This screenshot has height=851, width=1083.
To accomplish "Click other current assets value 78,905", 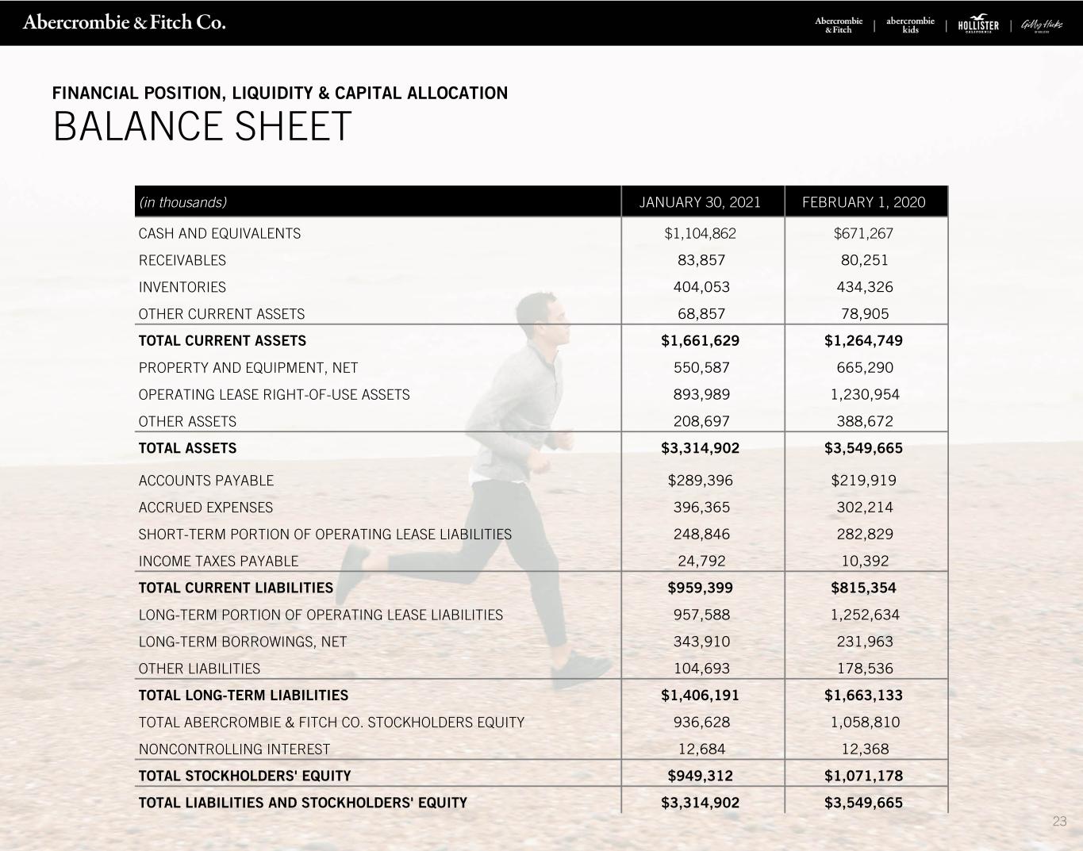I will point(864,314).
